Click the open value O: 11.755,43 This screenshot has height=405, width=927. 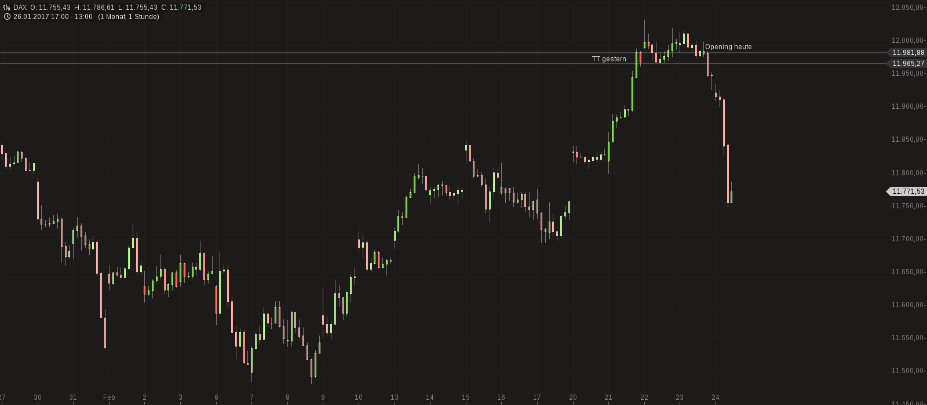pos(50,8)
